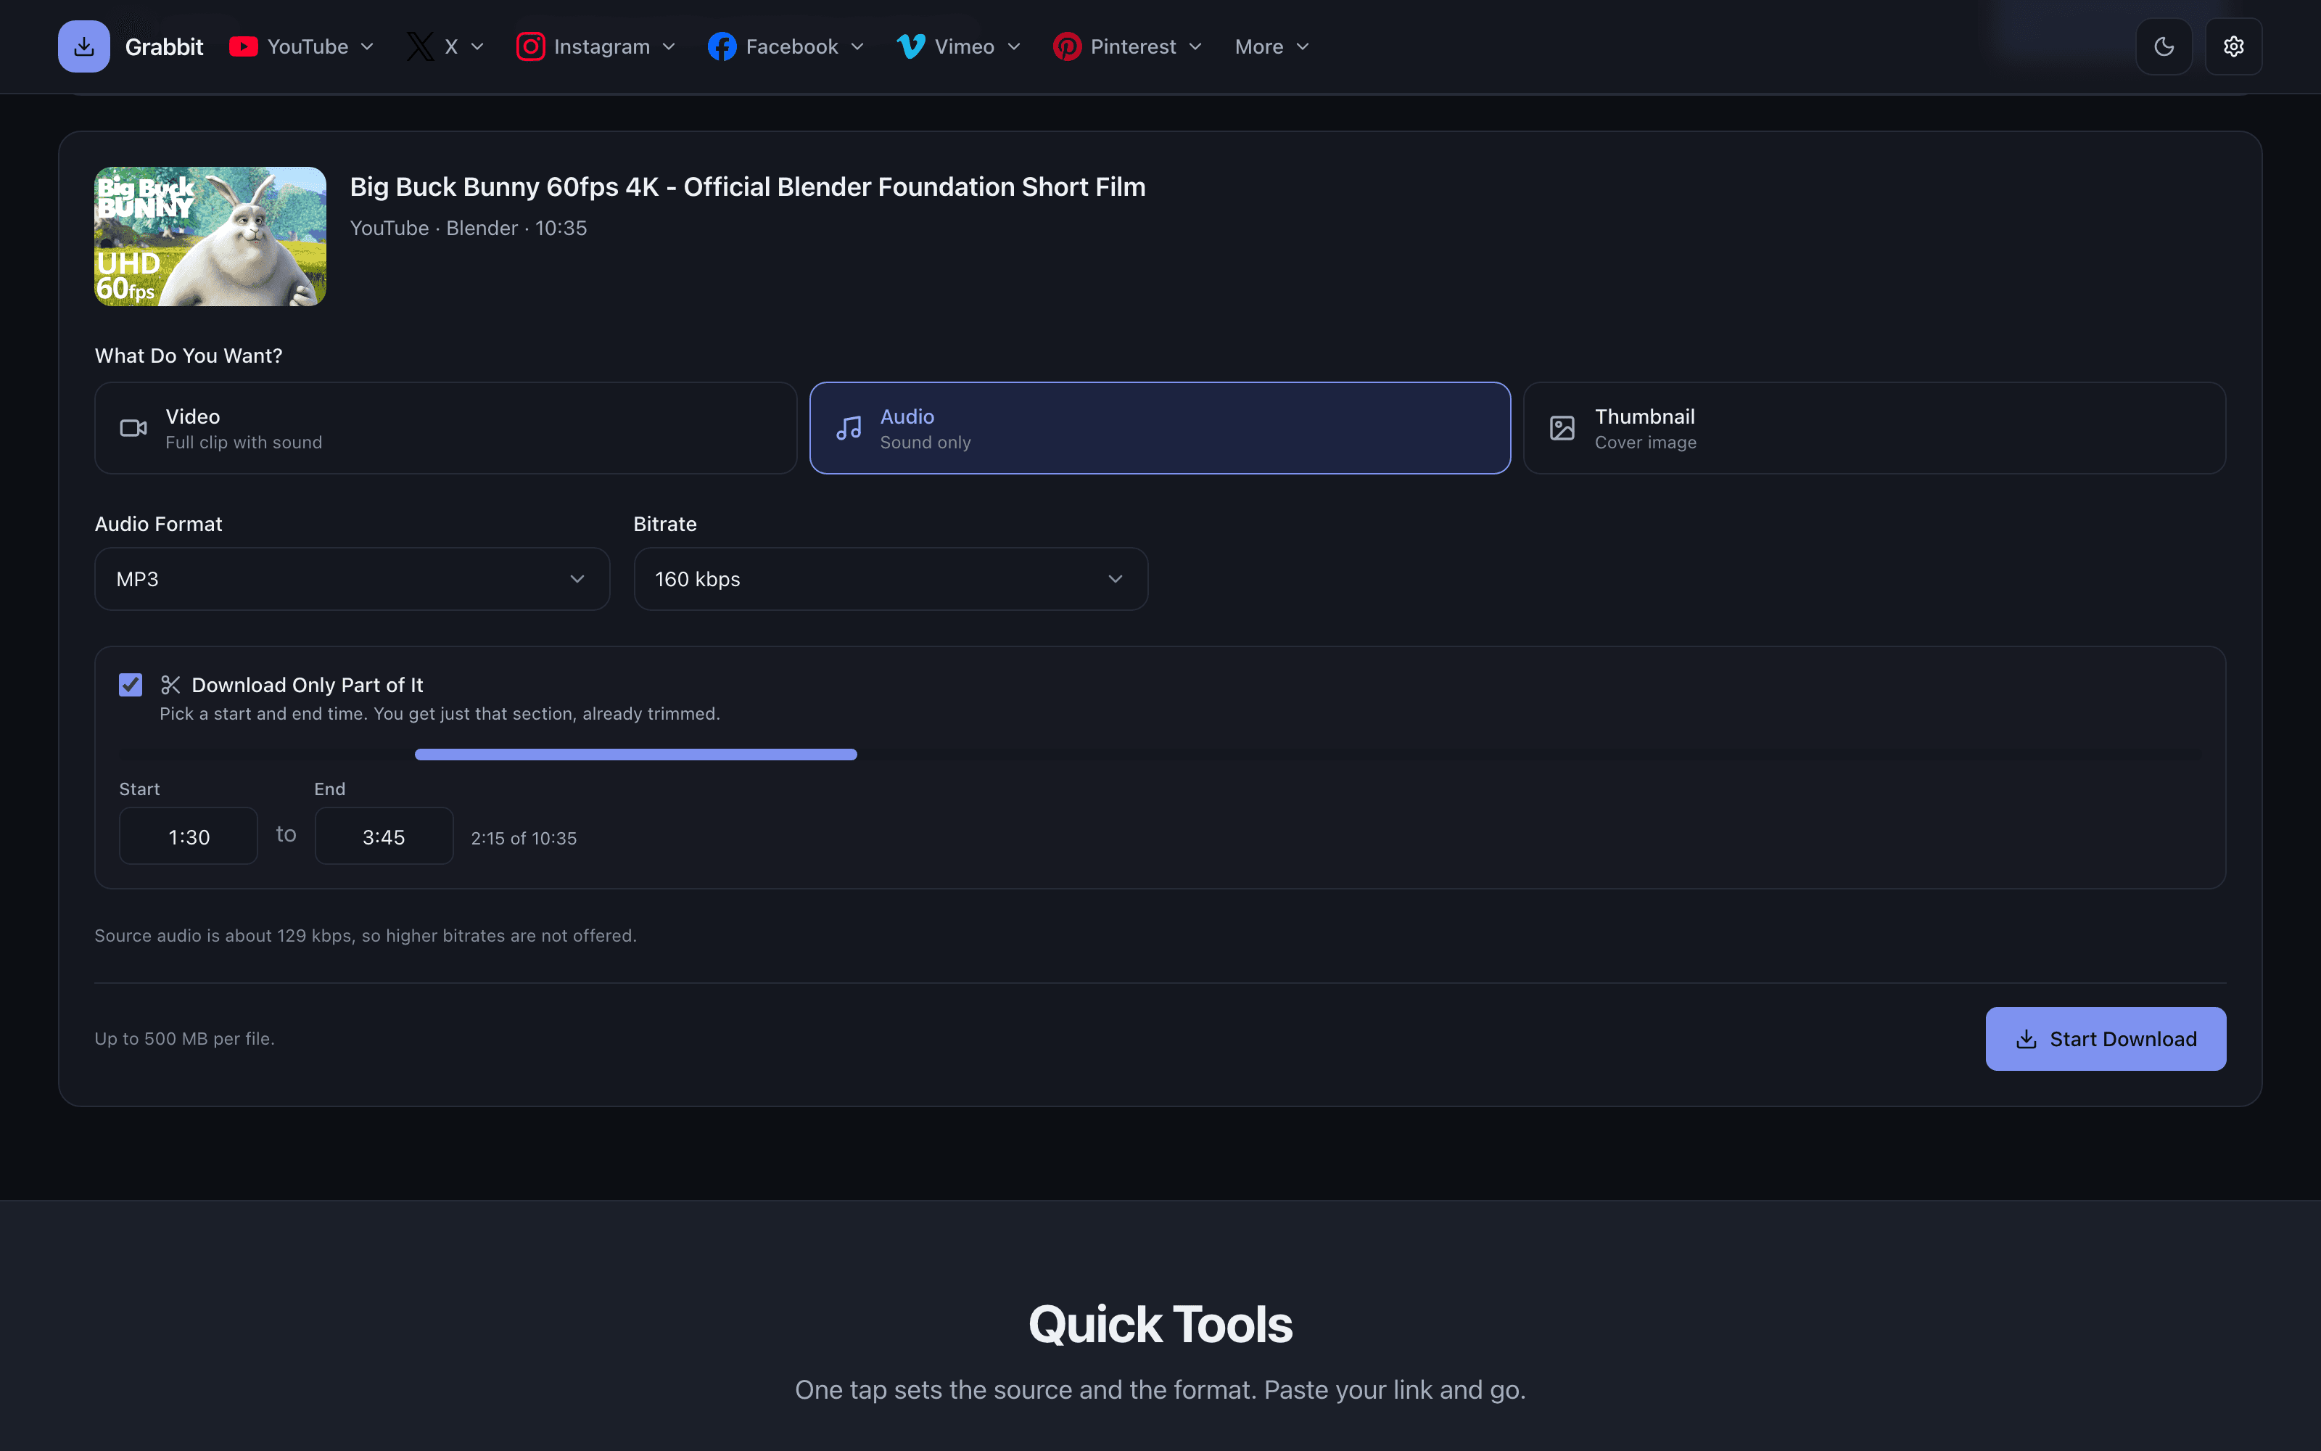The image size is (2321, 1451).
Task: Click the scissors icon next to Download Only Part
Action: click(170, 685)
